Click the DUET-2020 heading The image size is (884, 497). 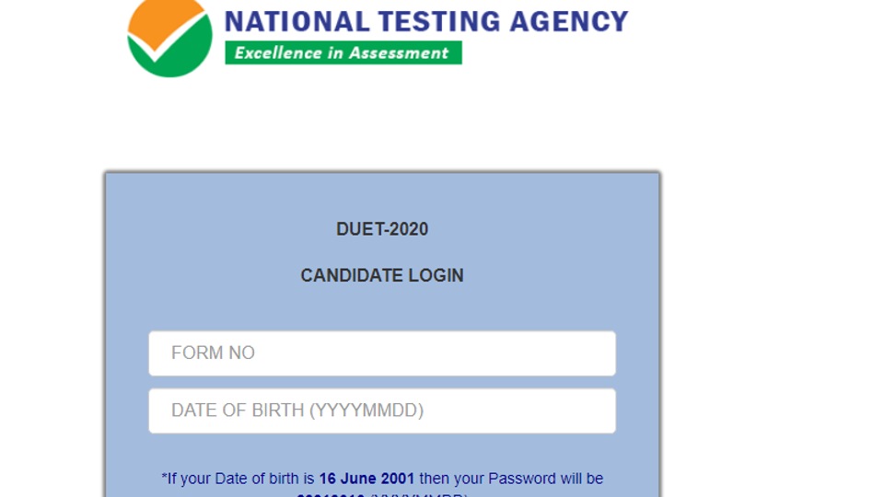pyautogui.click(x=382, y=229)
